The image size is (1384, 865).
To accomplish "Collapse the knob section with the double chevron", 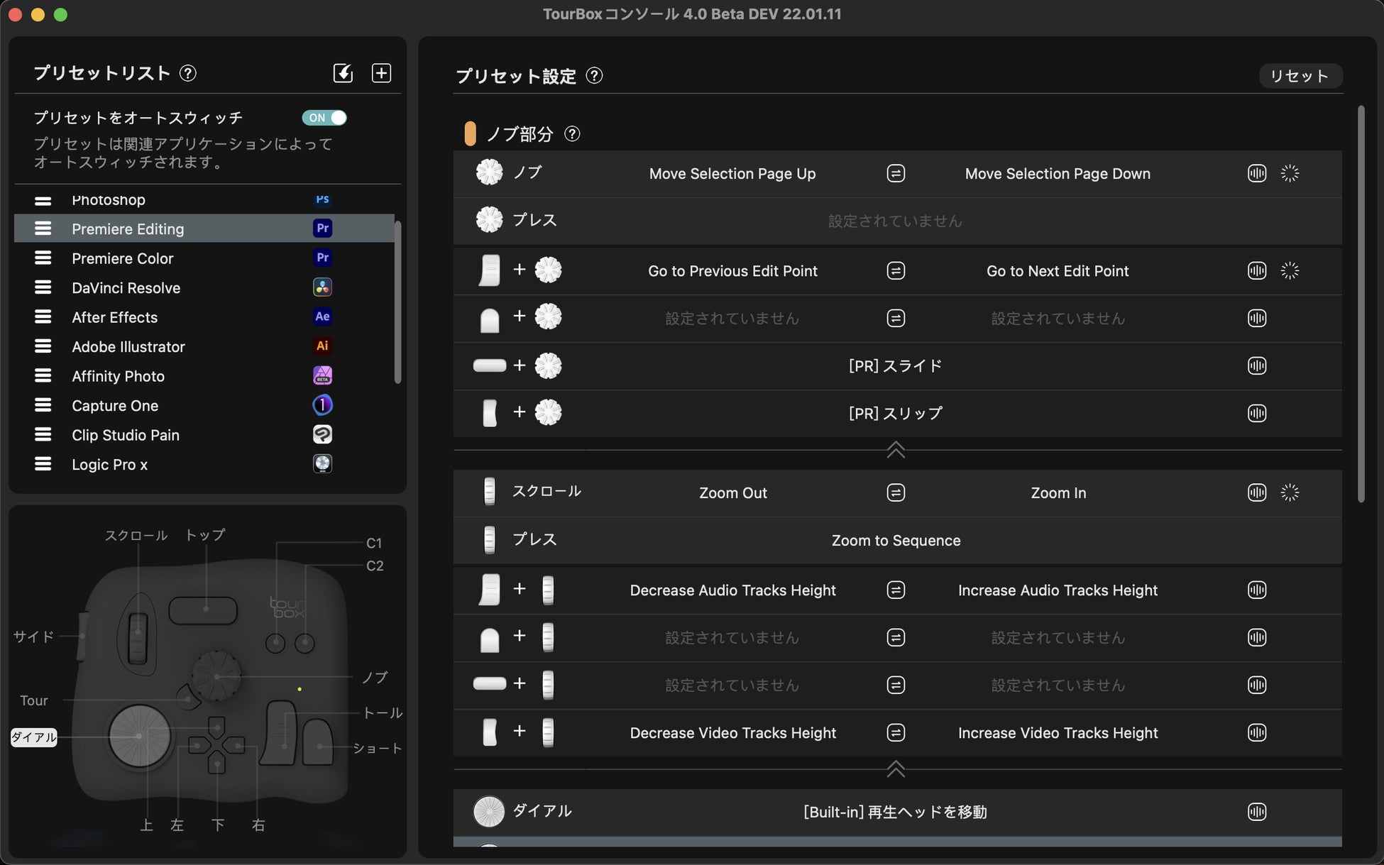I will 896,450.
